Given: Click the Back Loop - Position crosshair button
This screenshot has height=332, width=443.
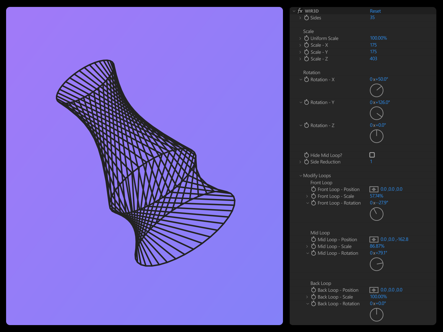Looking at the screenshot, I should click(x=374, y=290).
